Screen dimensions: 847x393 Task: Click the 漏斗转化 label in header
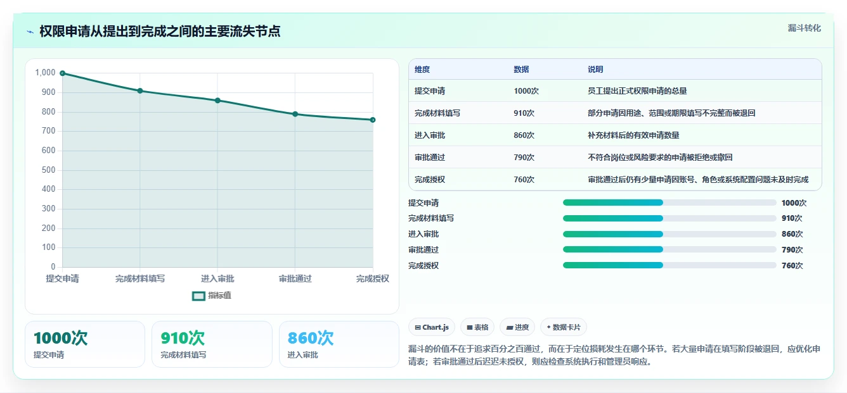click(804, 28)
